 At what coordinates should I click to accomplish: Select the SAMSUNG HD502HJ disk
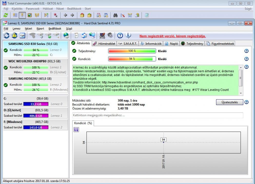coord(35,84)
